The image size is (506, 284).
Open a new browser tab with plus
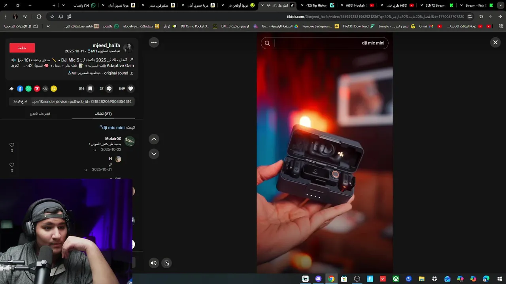click(x=54, y=6)
